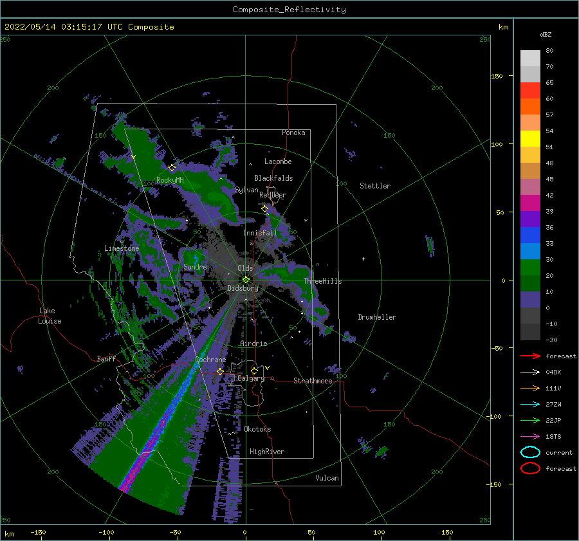579x541 pixels.
Task: Click the Drumheller label
Action: coord(377,317)
